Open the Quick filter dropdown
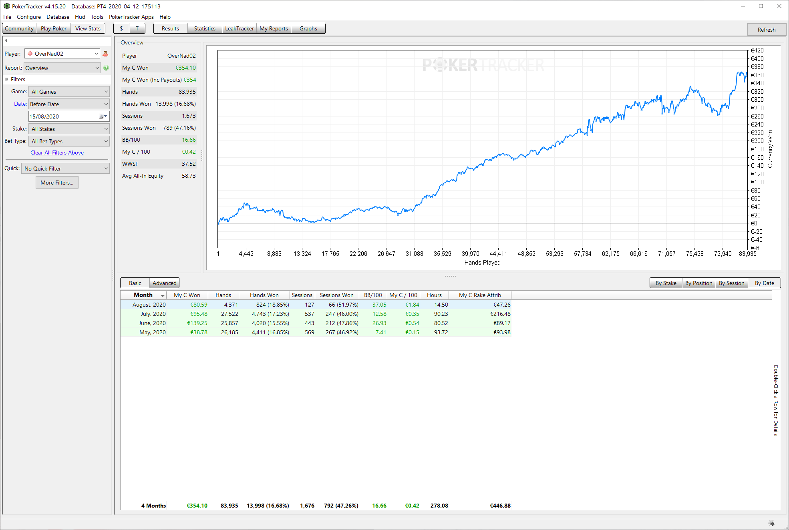Image resolution: width=789 pixels, height=530 pixels. click(65, 169)
